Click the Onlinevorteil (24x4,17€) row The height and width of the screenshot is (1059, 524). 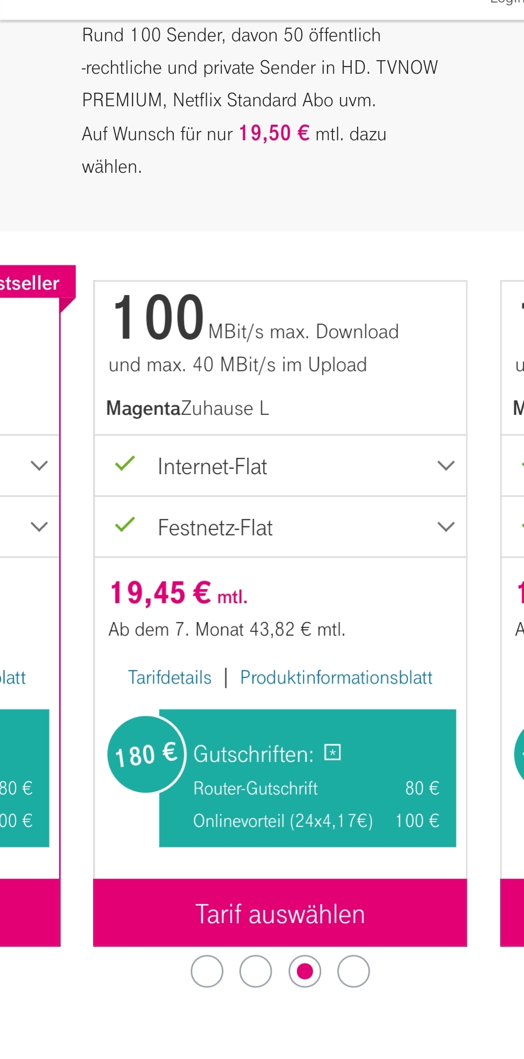(x=316, y=821)
